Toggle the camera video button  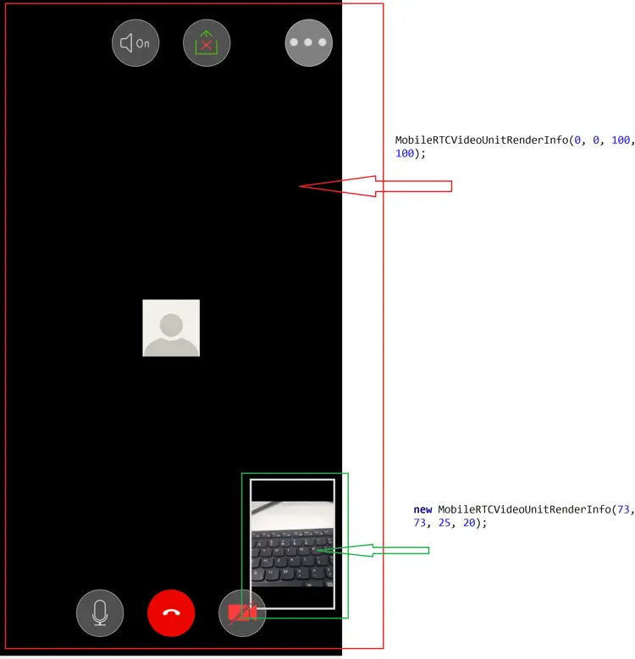pyautogui.click(x=242, y=612)
